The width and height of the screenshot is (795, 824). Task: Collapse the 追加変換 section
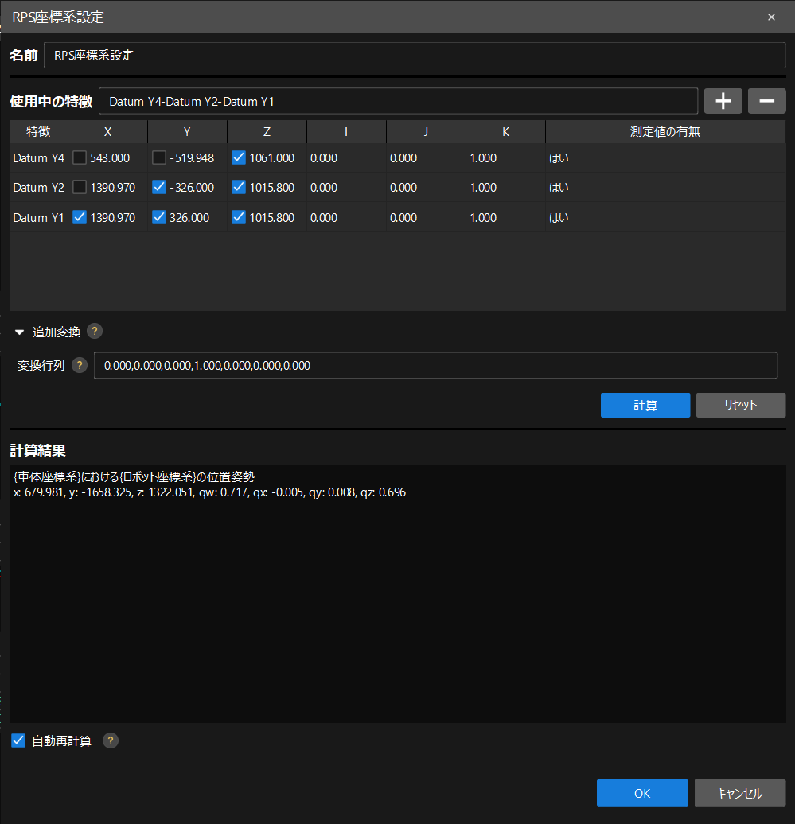click(x=19, y=332)
